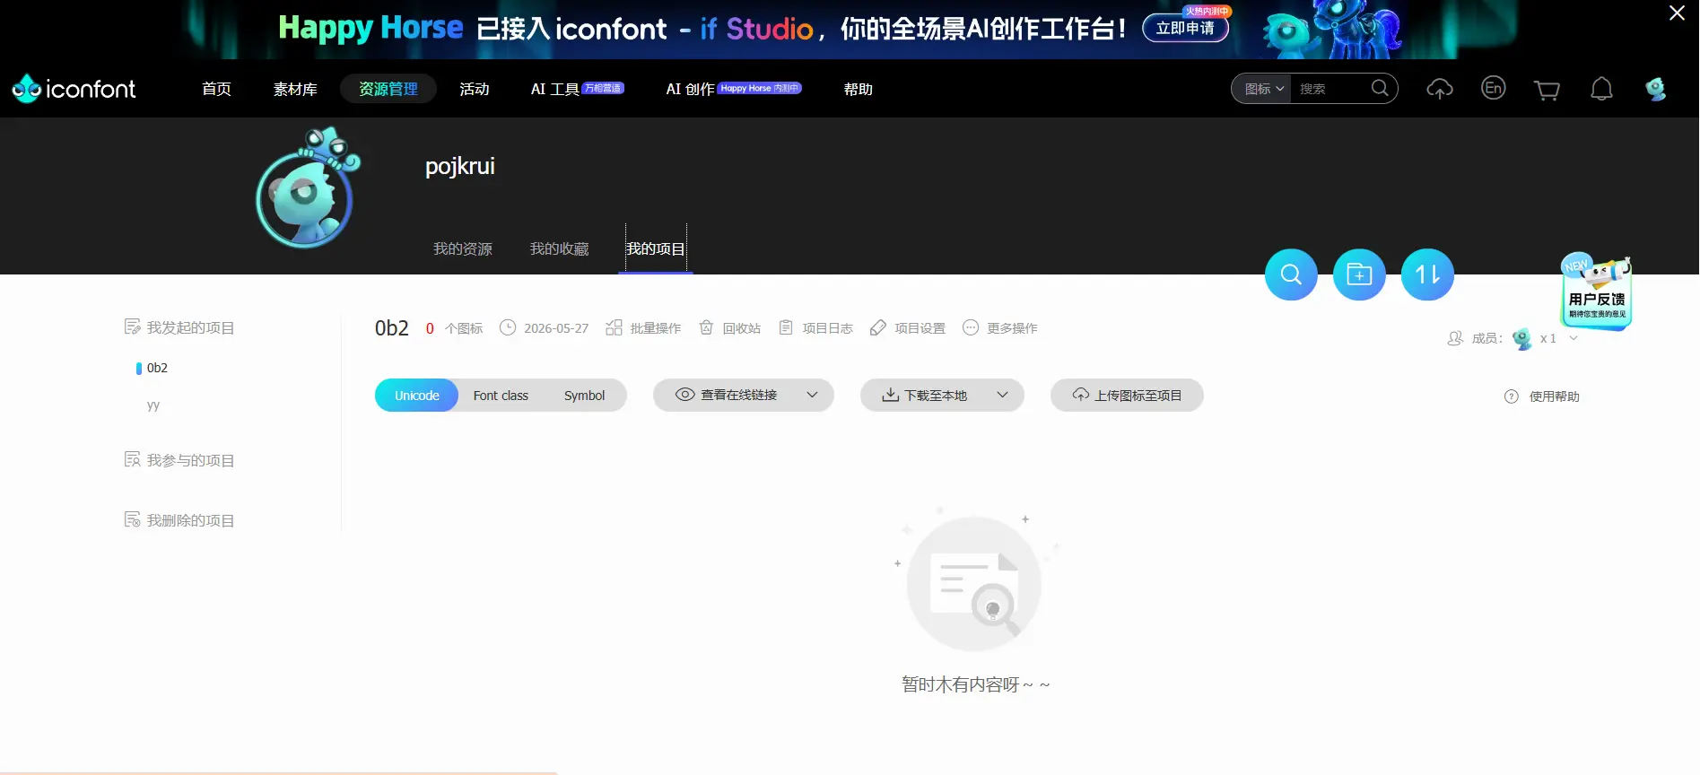Screen dimensions: 1700x775
Task: Select project yy in sidebar
Action: click(x=153, y=405)
